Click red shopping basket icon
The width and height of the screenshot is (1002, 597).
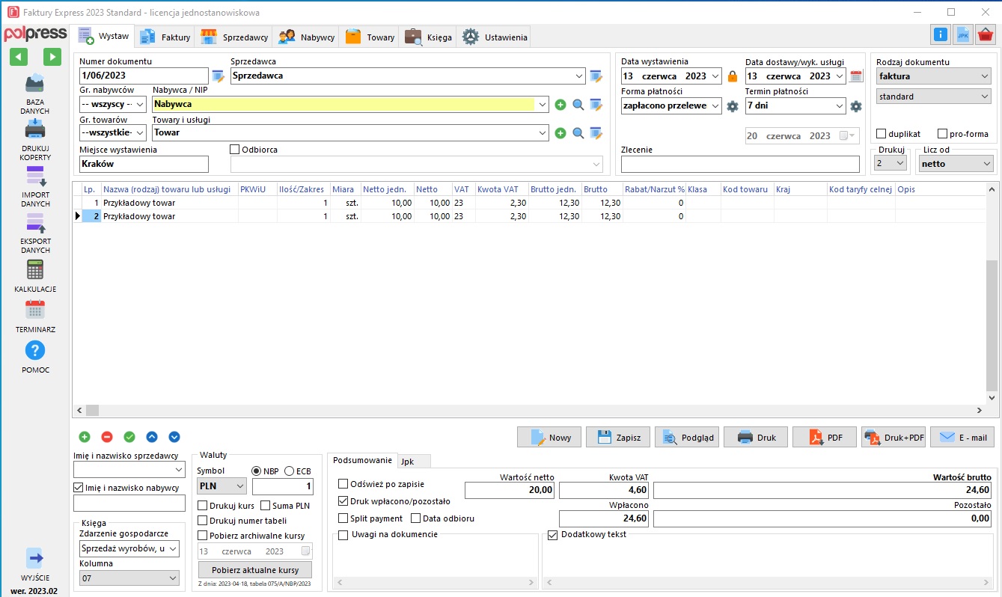(x=986, y=34)
